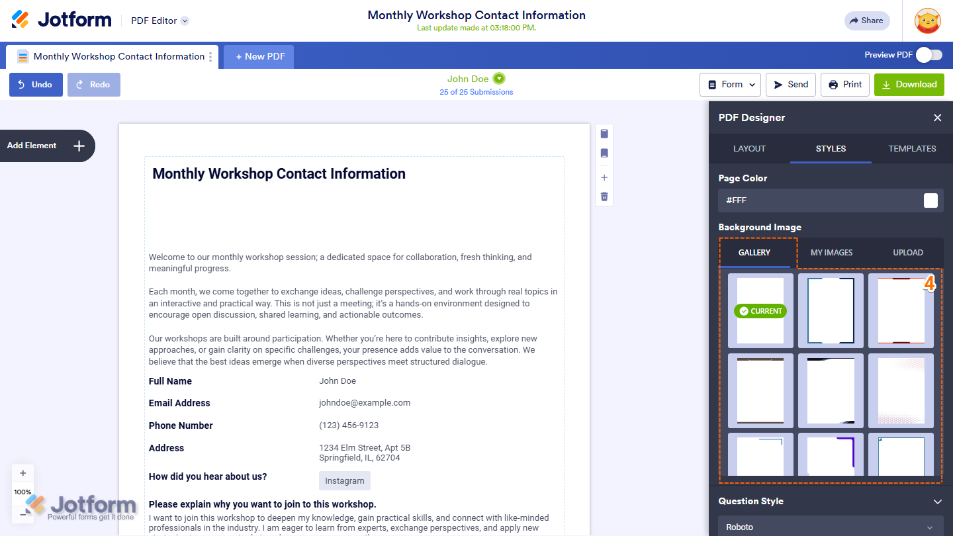Viewport: 953px width, 536px height.
Task: Select the GALLERY background tab
Action: pyautogui.click(x=754, y=253)
